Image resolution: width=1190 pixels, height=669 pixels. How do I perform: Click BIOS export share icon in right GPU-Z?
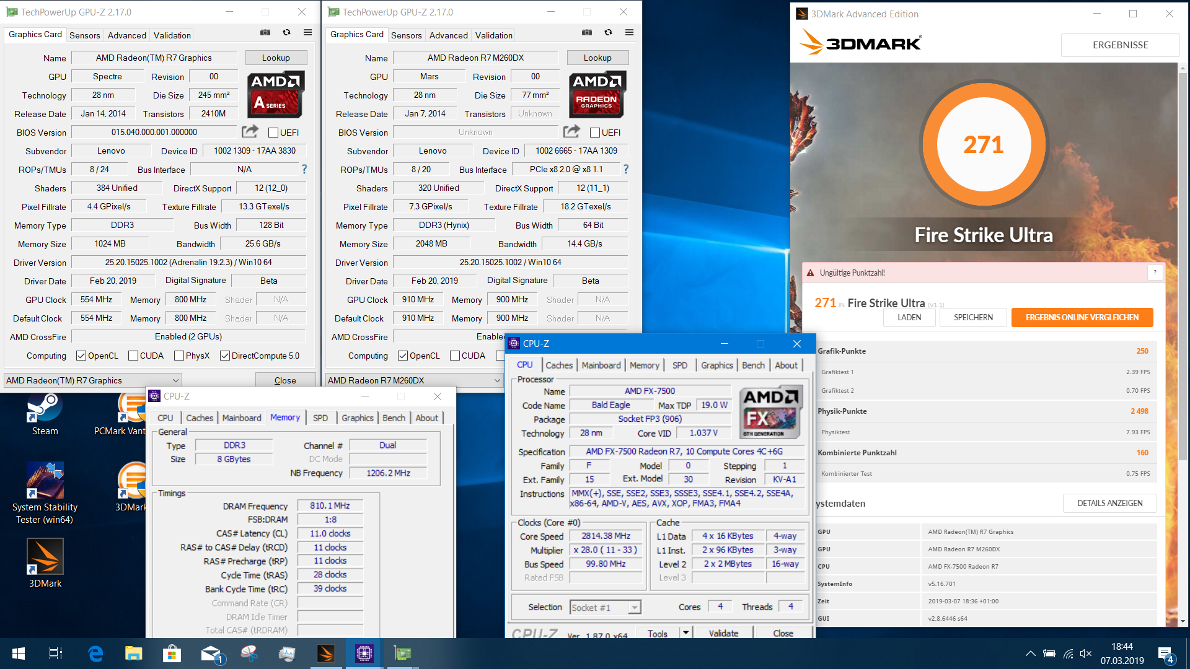571,131
